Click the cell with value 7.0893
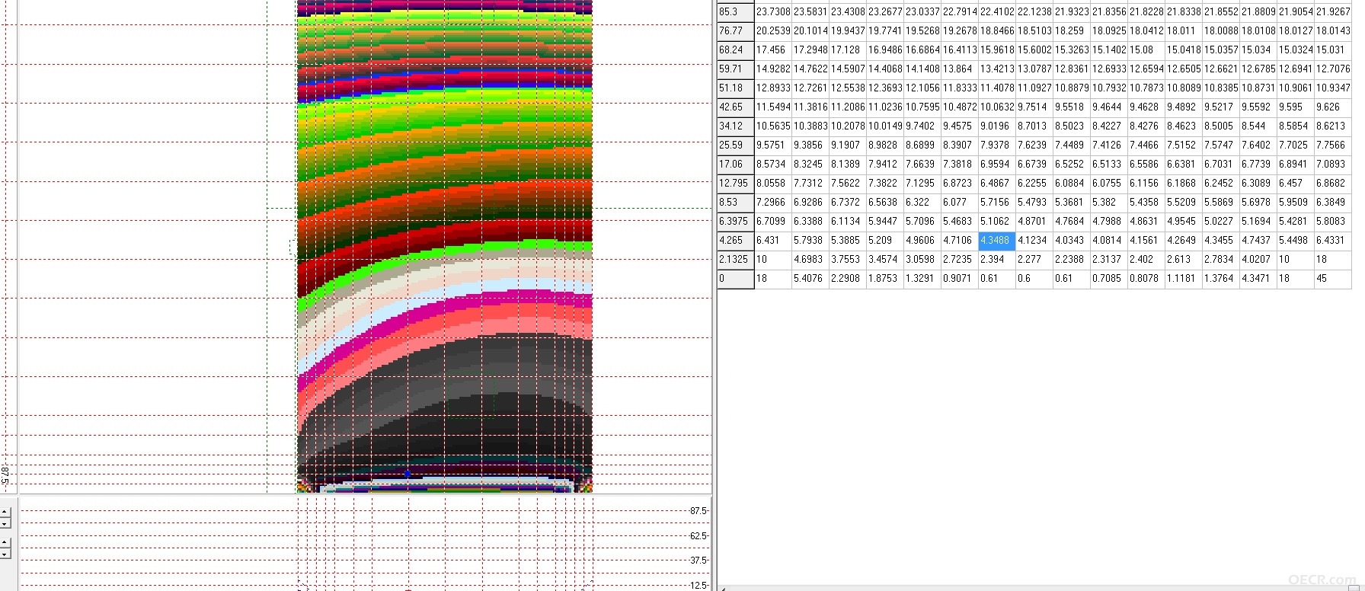 [x=1333, y=165]
